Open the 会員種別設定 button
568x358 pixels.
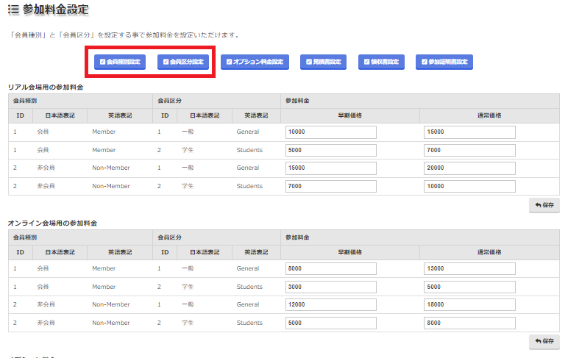click(x=120, y=62)
